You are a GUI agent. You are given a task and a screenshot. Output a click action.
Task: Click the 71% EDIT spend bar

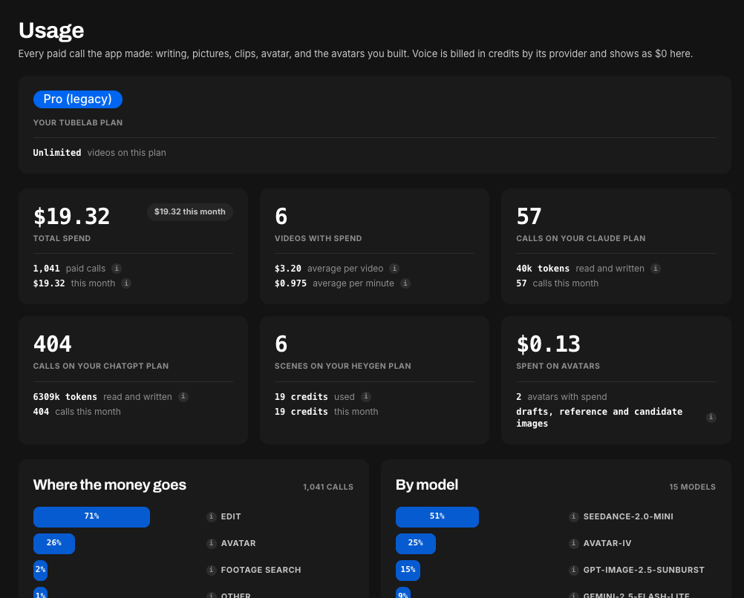pos(91,516)
